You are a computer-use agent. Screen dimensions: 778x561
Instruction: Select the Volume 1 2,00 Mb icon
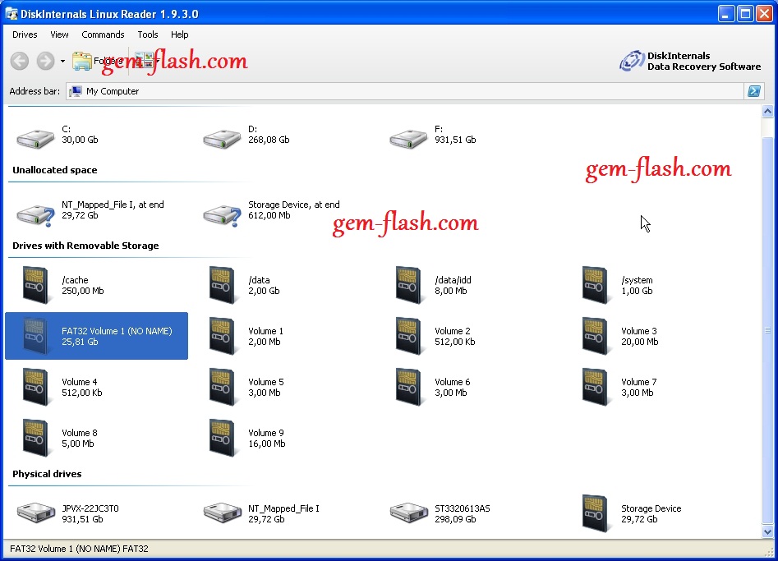coord(222,336)
